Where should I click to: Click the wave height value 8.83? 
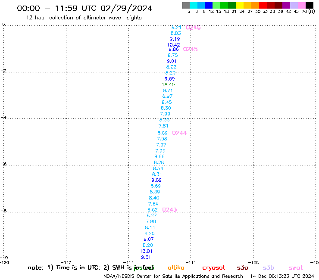pos(175,33)
